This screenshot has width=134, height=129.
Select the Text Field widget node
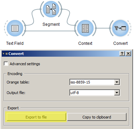[15, 28]
